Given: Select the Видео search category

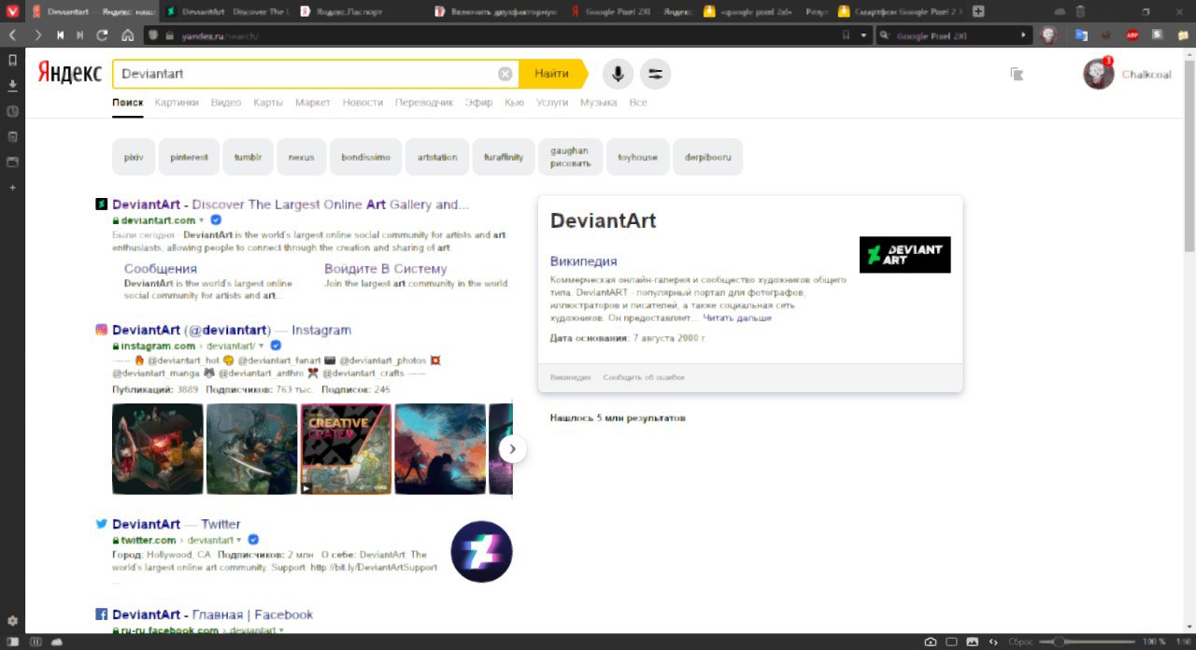Looking at the screenshot, I should pos(226,103).
